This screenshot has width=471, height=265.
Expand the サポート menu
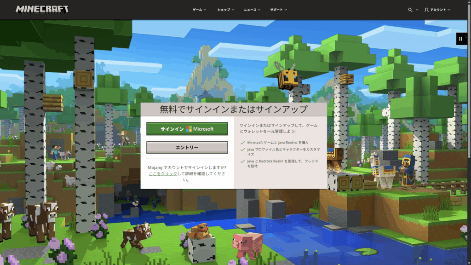(278, 10)
